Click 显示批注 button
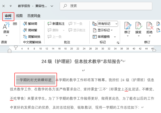 tap(77, 30)
